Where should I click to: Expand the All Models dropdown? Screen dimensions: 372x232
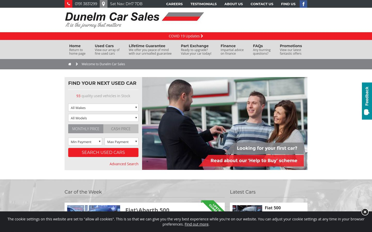pyautogui.click(x=103, y=118)
